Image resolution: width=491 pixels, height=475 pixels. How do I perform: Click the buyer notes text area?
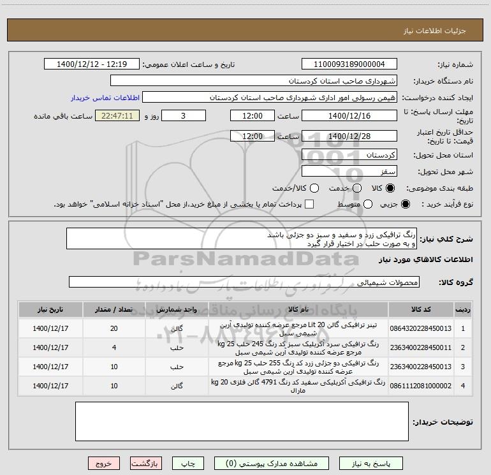pos(242,421)
